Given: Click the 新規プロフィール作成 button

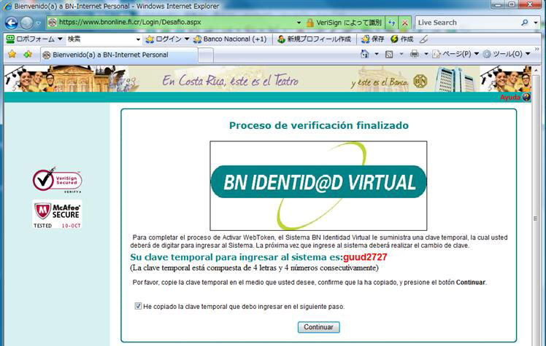Looking at the screenshot, I should click(314, 39).
